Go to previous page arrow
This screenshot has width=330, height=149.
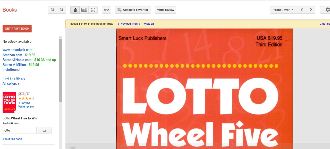tap(302, 10)
